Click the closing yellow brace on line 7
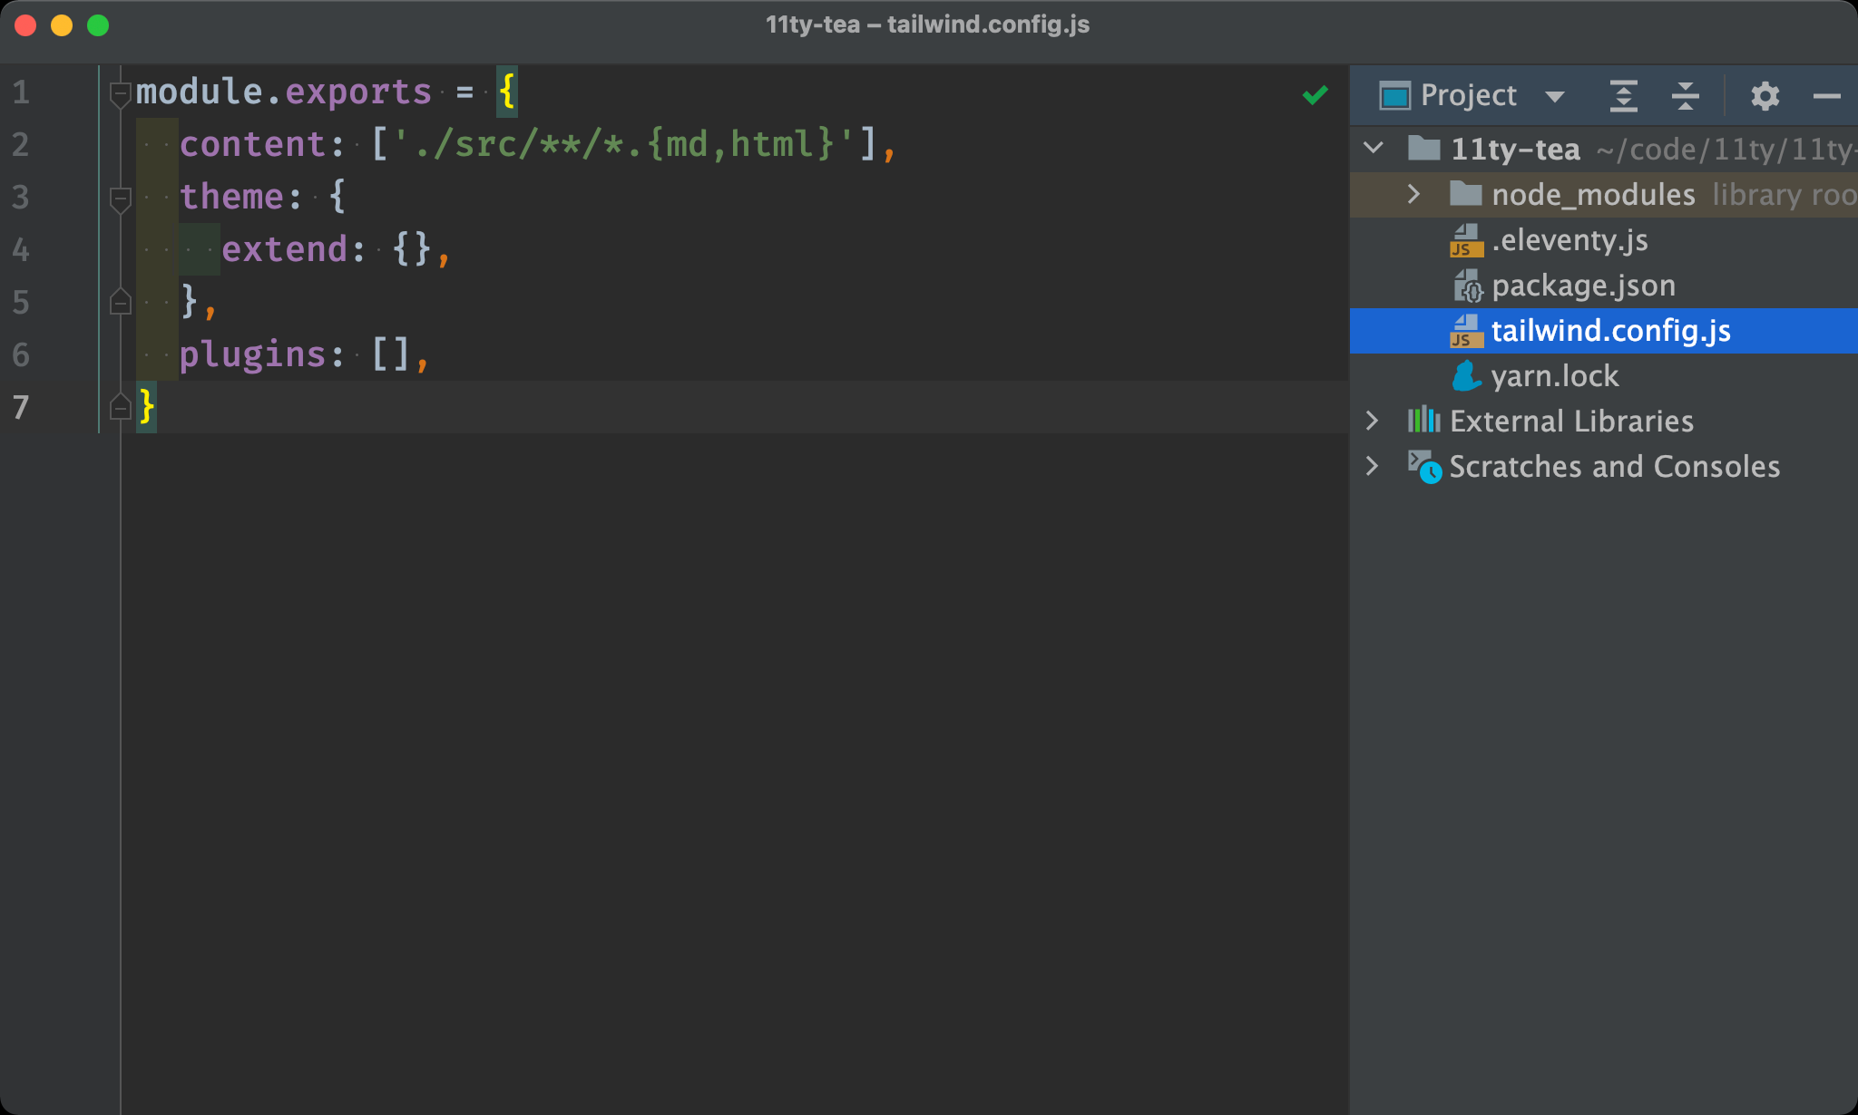 146,407
